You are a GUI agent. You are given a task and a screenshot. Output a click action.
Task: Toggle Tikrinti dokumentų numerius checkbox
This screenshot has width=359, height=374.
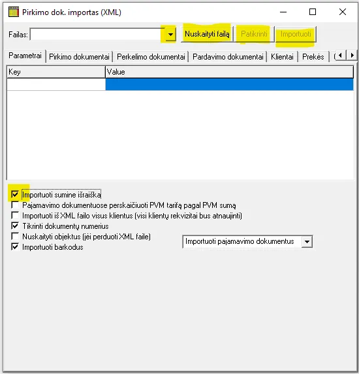tap(15, 226)
